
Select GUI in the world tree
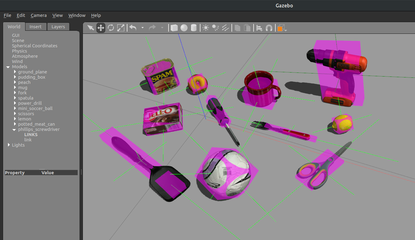(16, 35)
